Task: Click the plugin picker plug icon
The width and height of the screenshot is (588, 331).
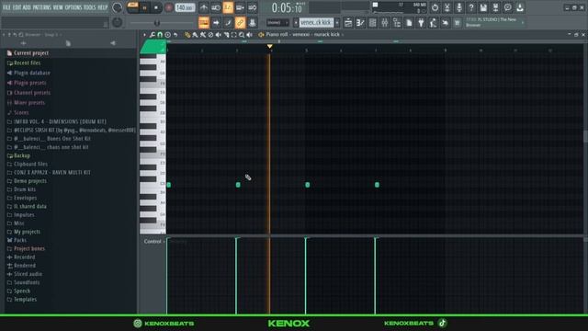Action: click(x=421, y=23)
